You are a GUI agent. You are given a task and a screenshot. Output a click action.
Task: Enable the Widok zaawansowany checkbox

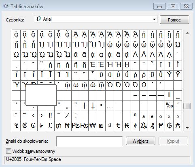tap(8, 151)
